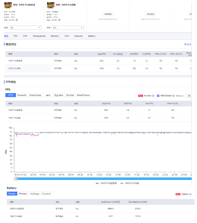Click help icon beside 自由拖动 in FPS section
Screen dimensions: 197x223
pyautogui.click(x=153, y=96)
